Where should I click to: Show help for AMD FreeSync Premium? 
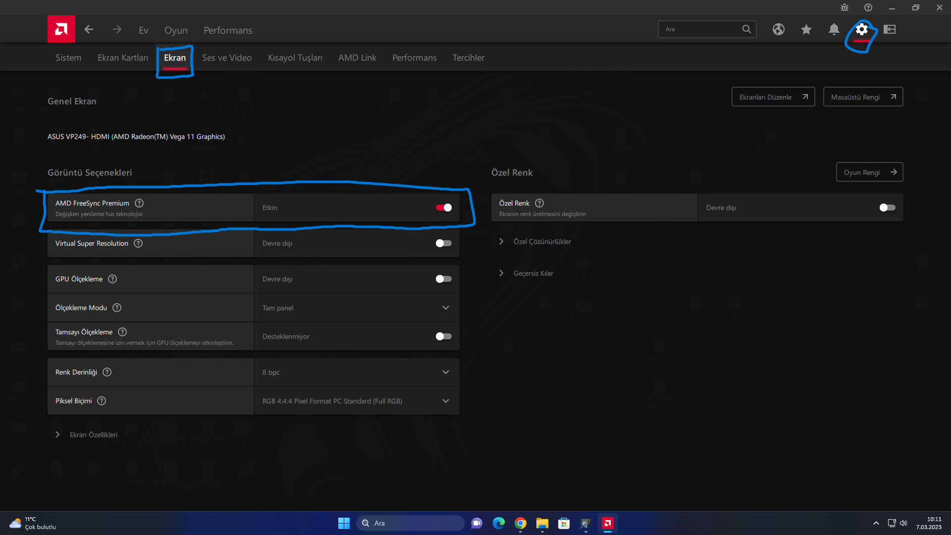tap(139, 203)
